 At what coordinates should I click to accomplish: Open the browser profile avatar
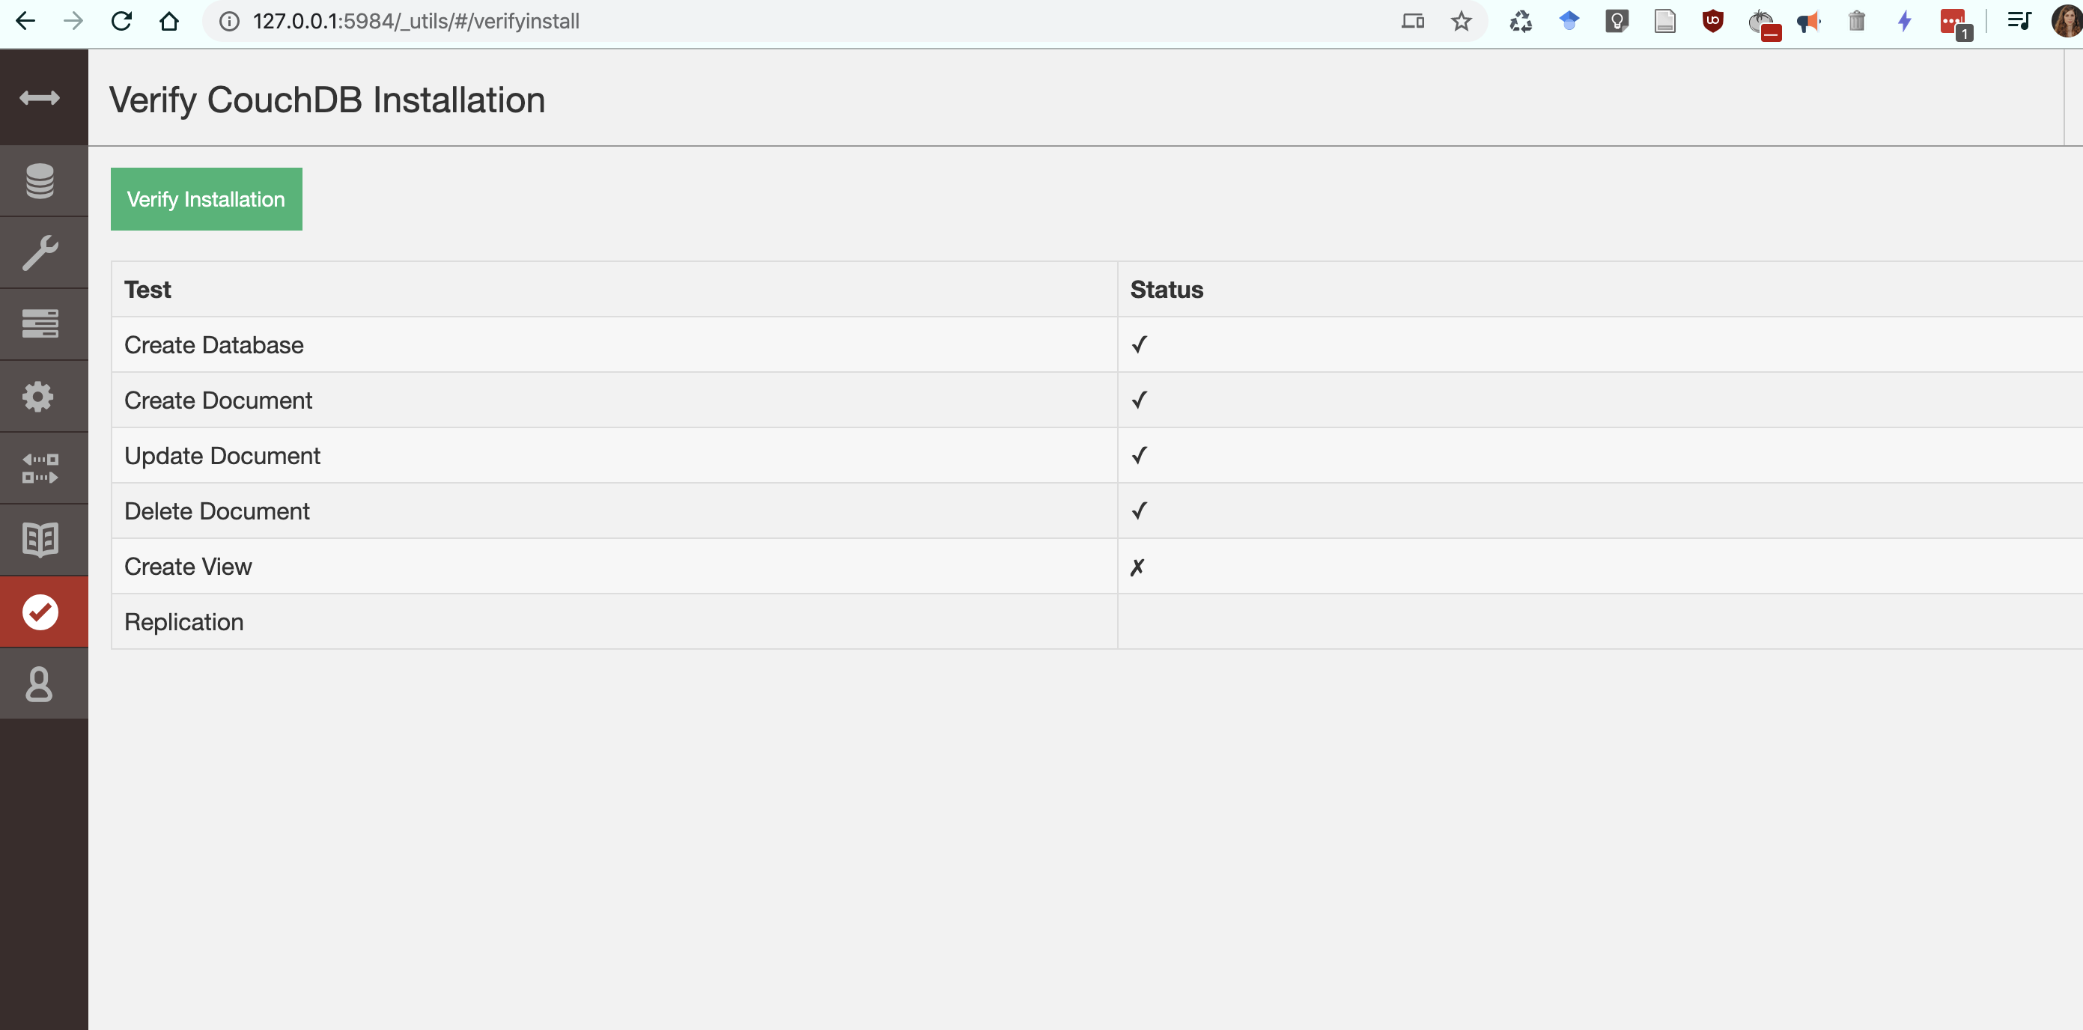click(x=2067, y=20)
